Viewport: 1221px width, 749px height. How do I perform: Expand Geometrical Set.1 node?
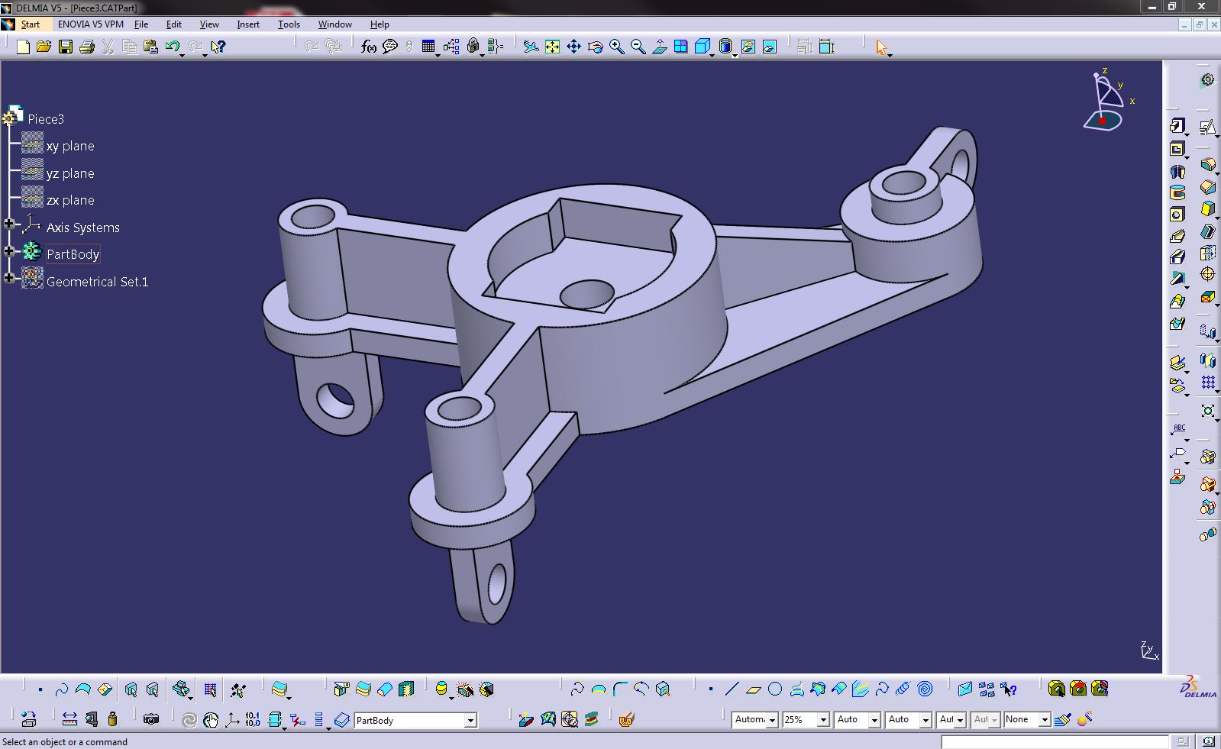[9, 278]
